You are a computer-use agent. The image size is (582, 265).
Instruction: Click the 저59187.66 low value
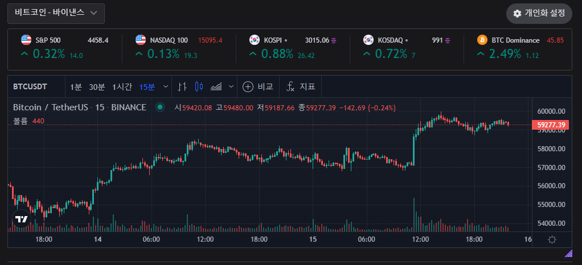[x=276, y=108]
